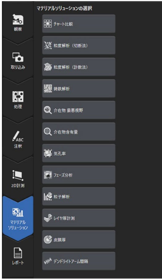Screen dimensions: 162x279
Task: Open フェーズ分析 solution
Action: pos(79,175)
